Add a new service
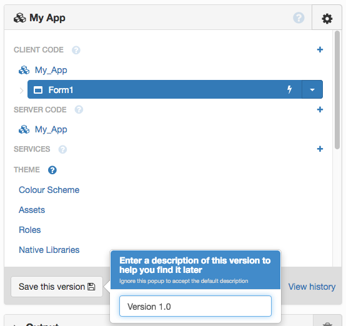 tap(320, 149)
